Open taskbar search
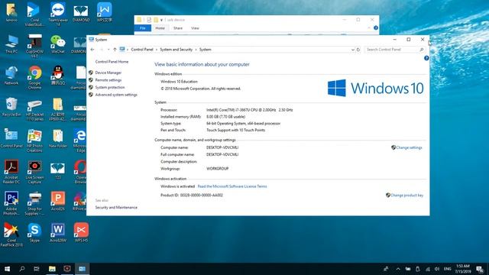Viewport: 489px width, 275px height. click(22, 269)
